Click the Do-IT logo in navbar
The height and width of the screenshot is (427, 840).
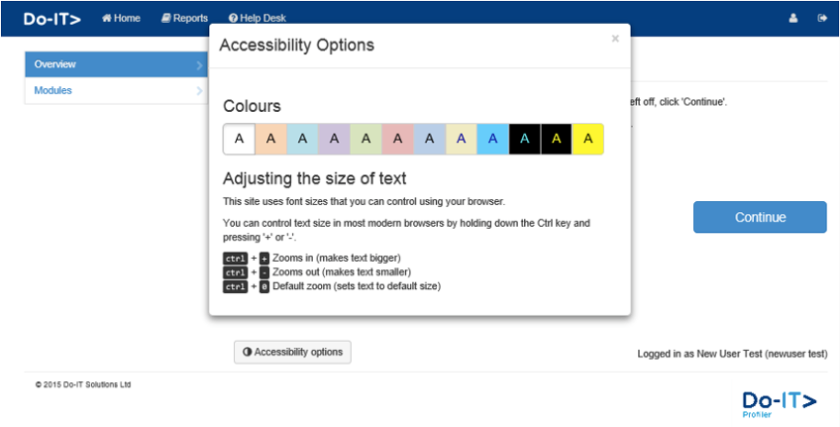(x=52, y=18)
